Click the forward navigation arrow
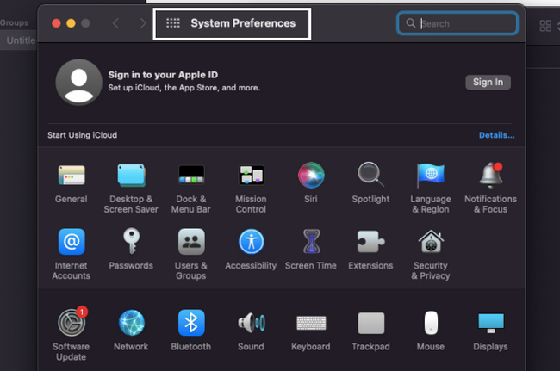Viewport: 560px width, 371px height. tap(143, 23)
